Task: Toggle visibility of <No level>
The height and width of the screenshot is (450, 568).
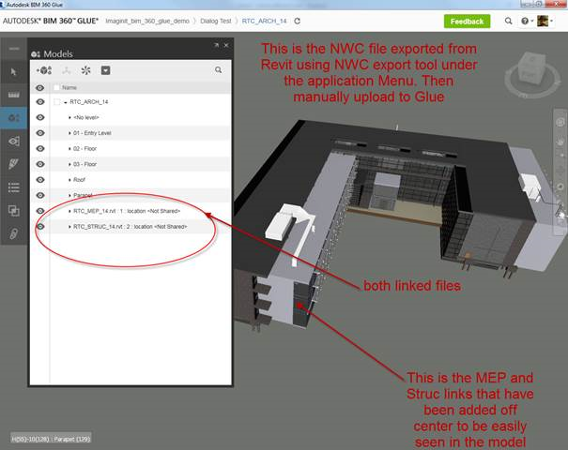Action: [x=39, y=117]
